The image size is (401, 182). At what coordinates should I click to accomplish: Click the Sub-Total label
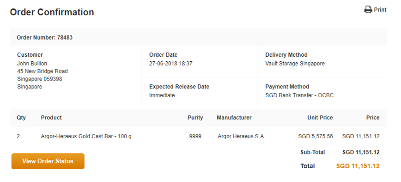pos(312,152)
